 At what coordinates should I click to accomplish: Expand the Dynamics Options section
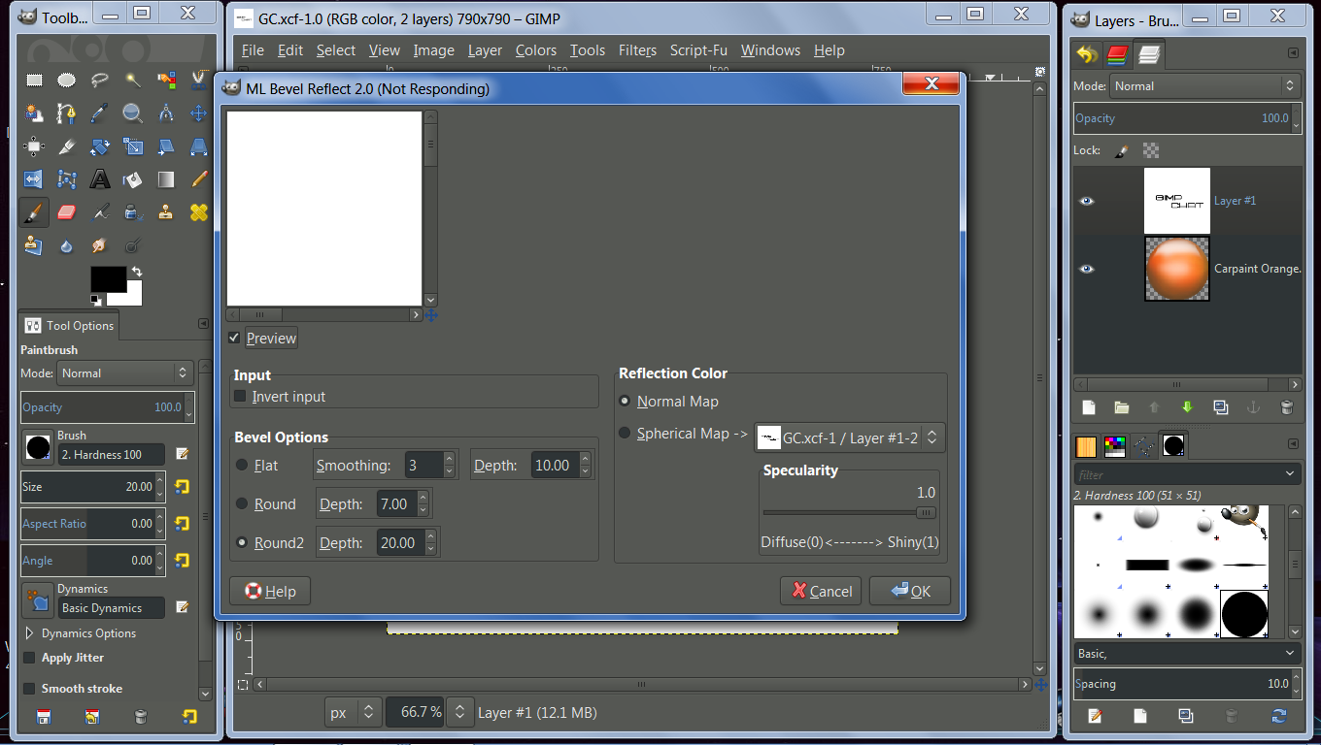[x=29, y=632]
